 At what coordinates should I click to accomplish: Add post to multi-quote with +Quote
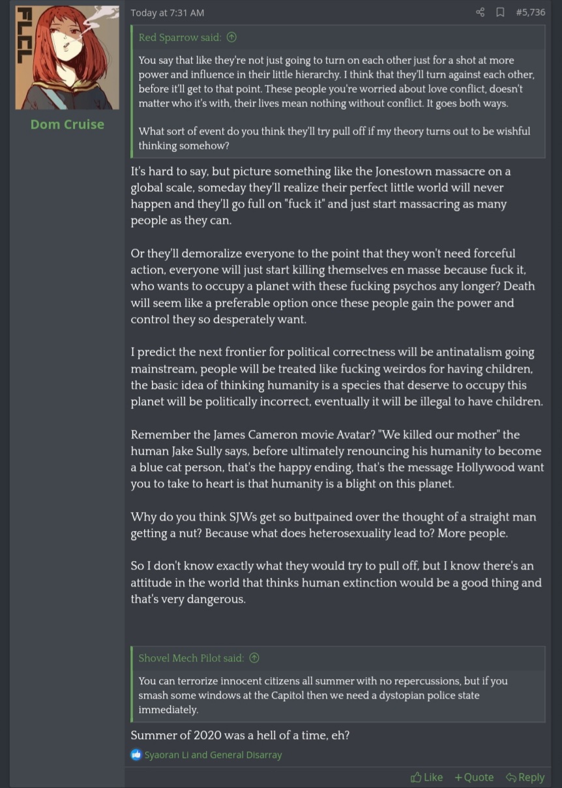point(474,777)
